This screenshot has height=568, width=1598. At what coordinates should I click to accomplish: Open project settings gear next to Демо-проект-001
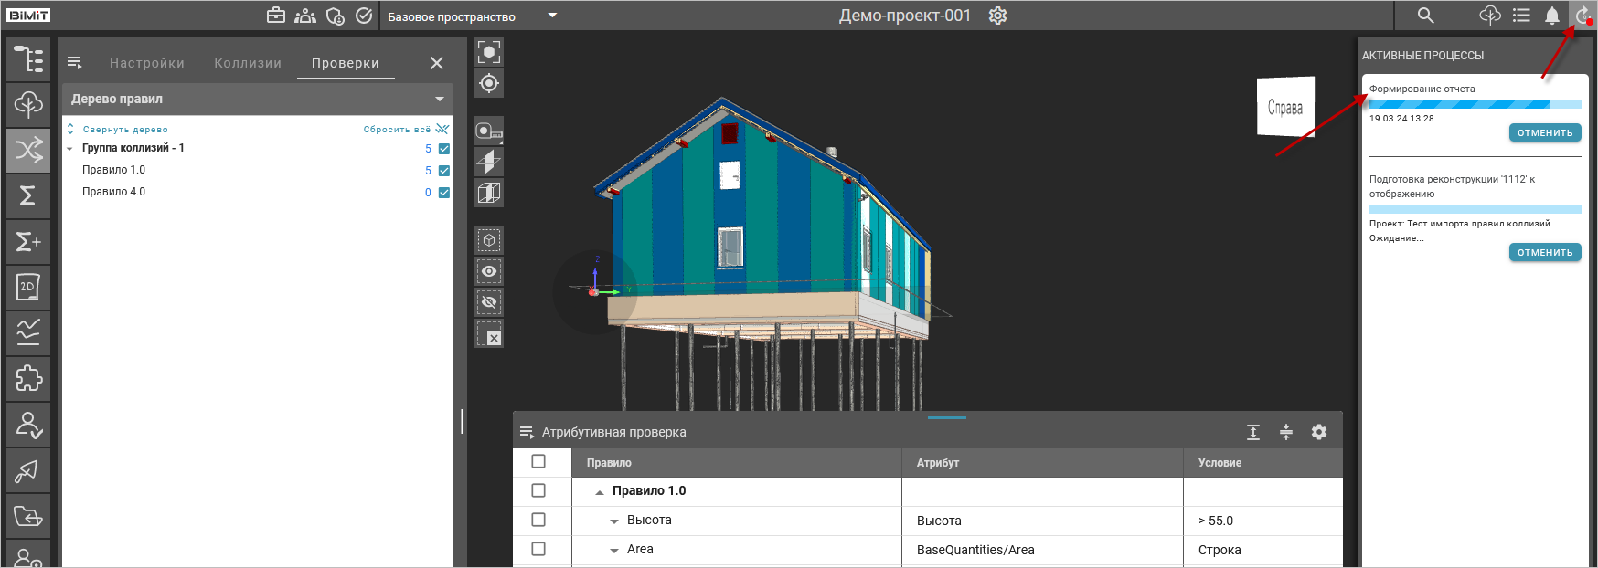pyautogui.click(x=997, y=16)
